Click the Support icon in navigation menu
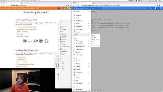The image size is (163, 92). tap(74, 24)
